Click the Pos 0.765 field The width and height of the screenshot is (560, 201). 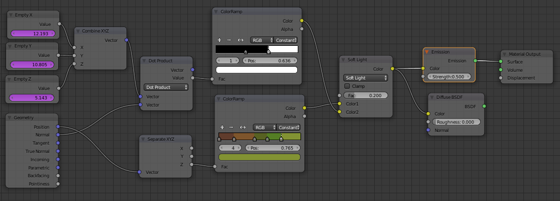pyautogui.click(x=273, y=147)
